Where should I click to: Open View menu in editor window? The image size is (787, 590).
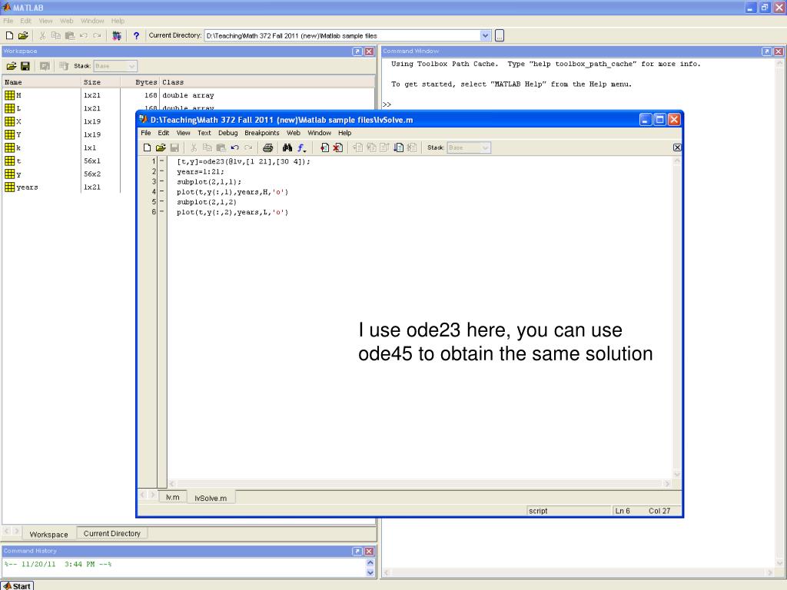pos(183,133)
